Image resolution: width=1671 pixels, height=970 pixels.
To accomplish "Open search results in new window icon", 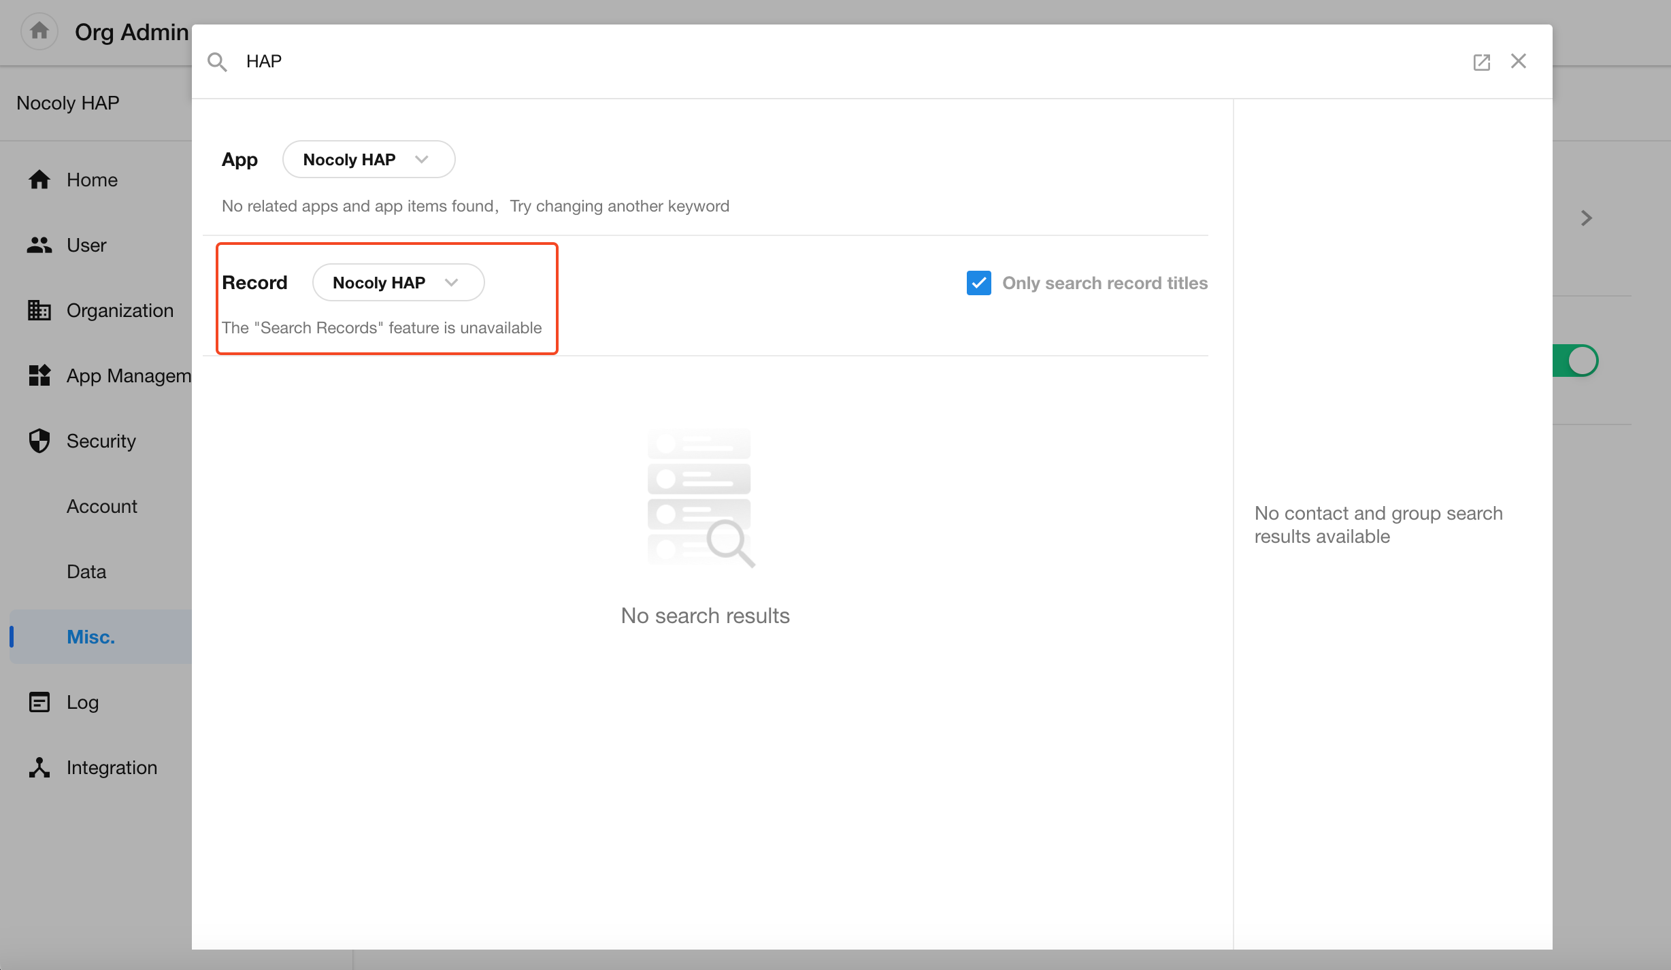I will tap(1481, 62).
